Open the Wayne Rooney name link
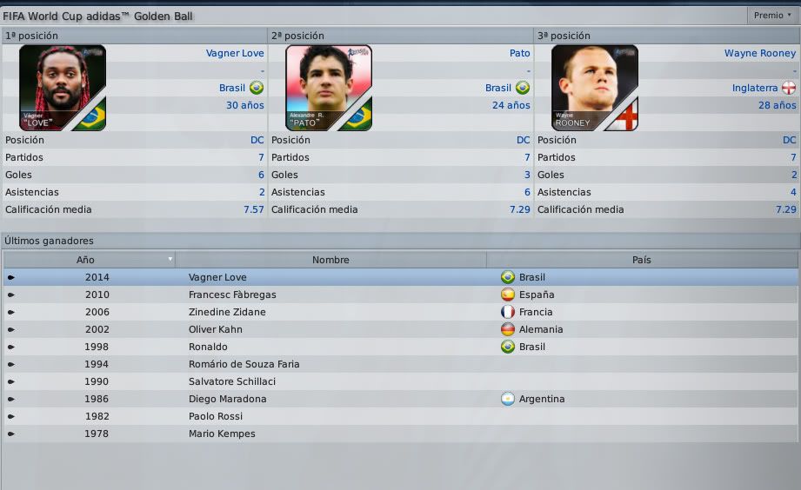This screenshot has height=490, width=801. pyautogui.click(x=759, y=53)
